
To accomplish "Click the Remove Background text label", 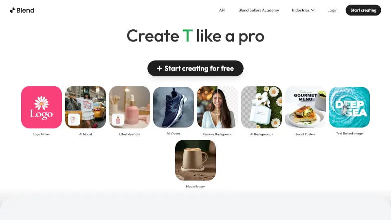I will pyautogui.click(x=217, y=134).
